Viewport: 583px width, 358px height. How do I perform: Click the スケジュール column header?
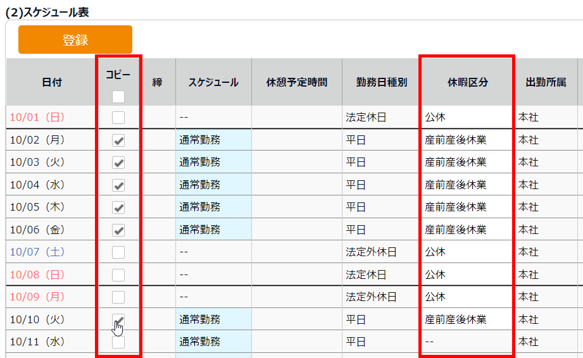213,82
